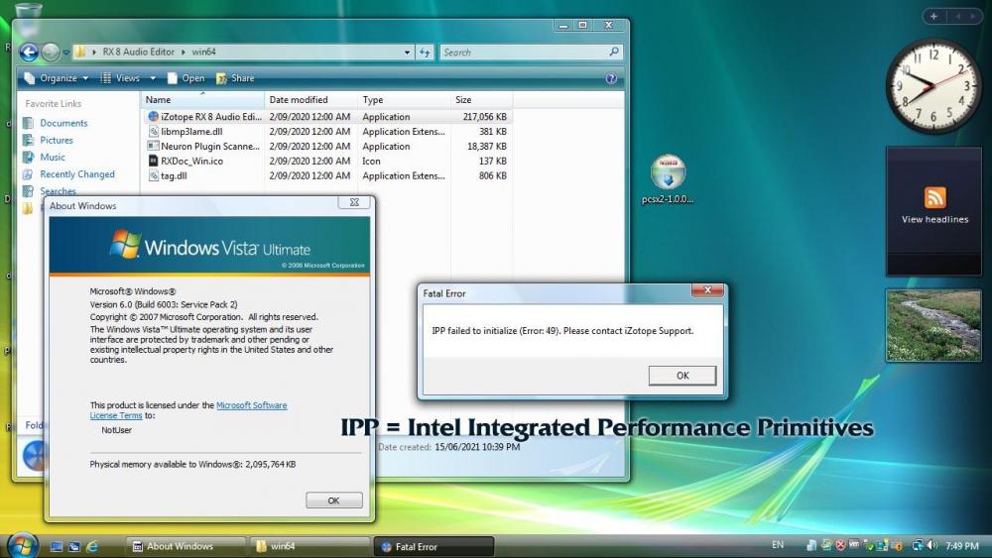This screenshot has height=558, width=992.
Task: Click the 217,056 KB size cell
Action: pos(485,117)
